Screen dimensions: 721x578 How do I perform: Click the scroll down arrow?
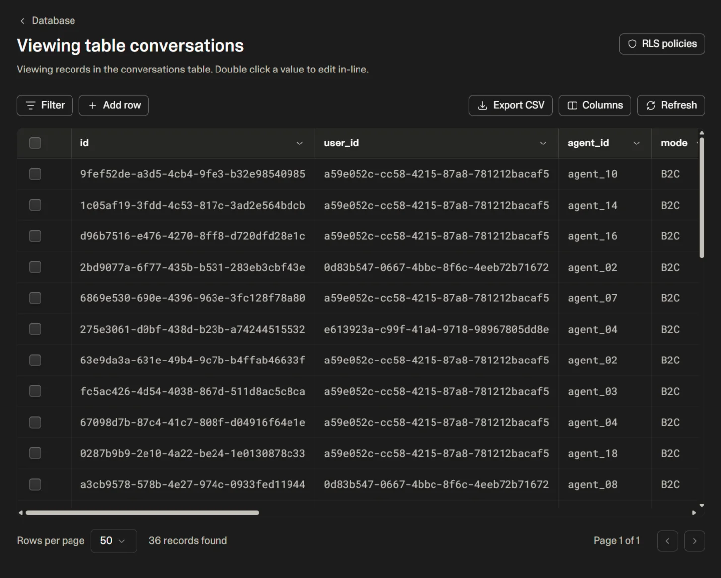click(x=702, y=506)
